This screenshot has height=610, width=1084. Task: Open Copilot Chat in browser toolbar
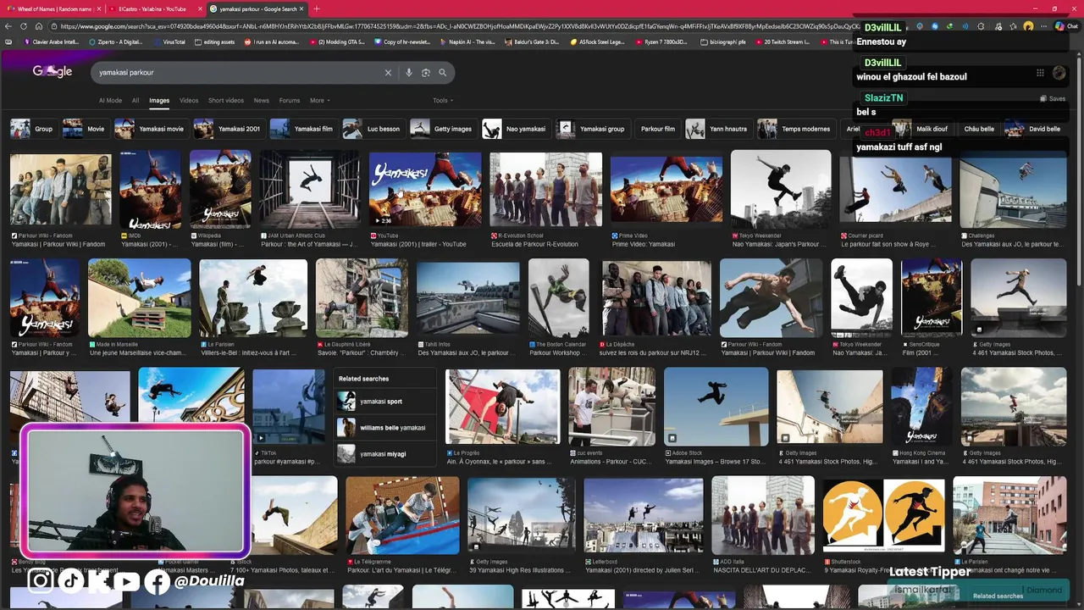[x=1065, y=26]
